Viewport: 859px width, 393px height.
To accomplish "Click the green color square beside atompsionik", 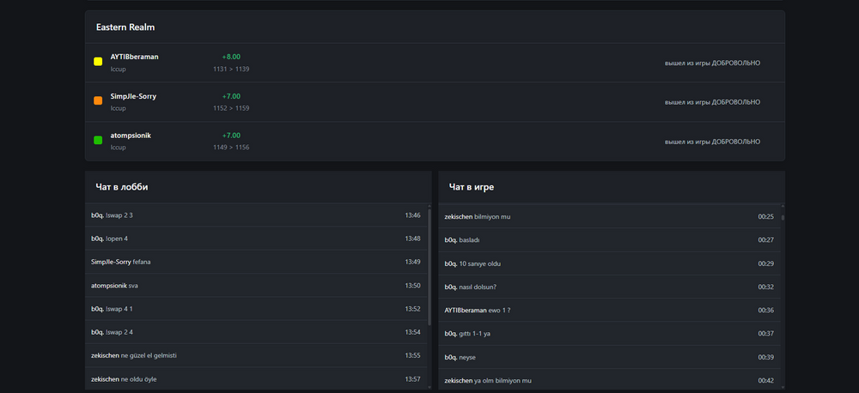I will (98, 140).
